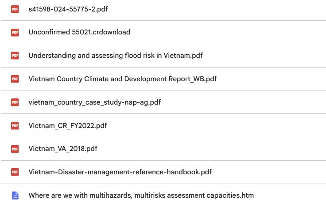
Task: Click PDF icon beside vietnam_country_case_study-nap-ag.pdf
Action: pyautogui.click(x=15, y=102)
